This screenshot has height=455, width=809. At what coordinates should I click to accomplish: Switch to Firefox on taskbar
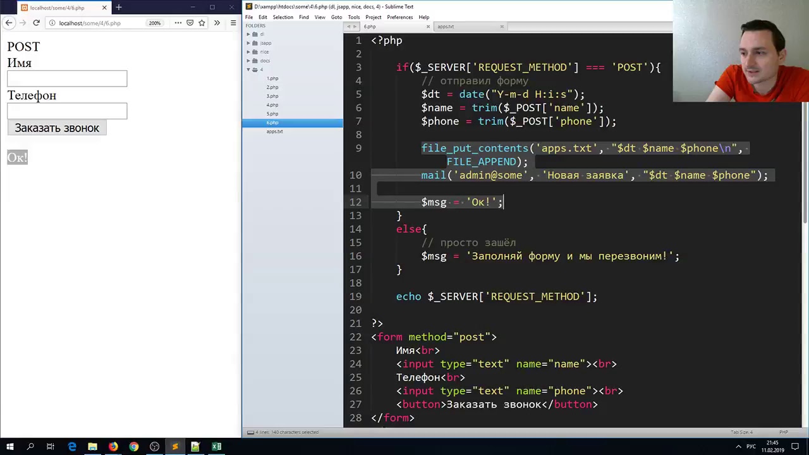pyautogui.click(x=113, y=447)
